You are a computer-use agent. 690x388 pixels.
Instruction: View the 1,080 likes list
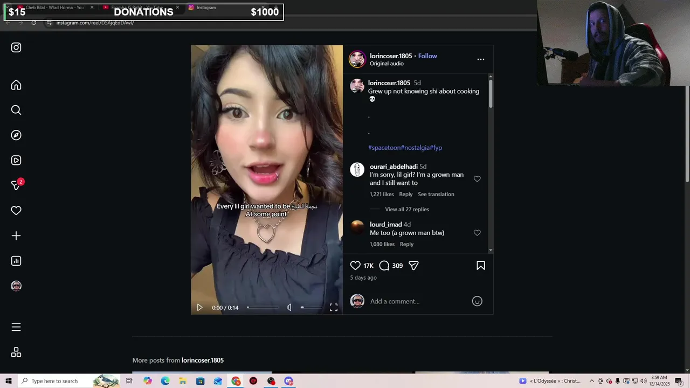382,244
